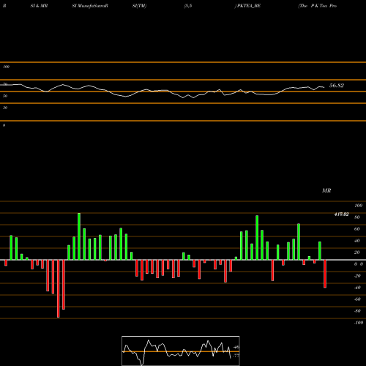Open the mini oscillator chart thumbnail

[181, 351]
